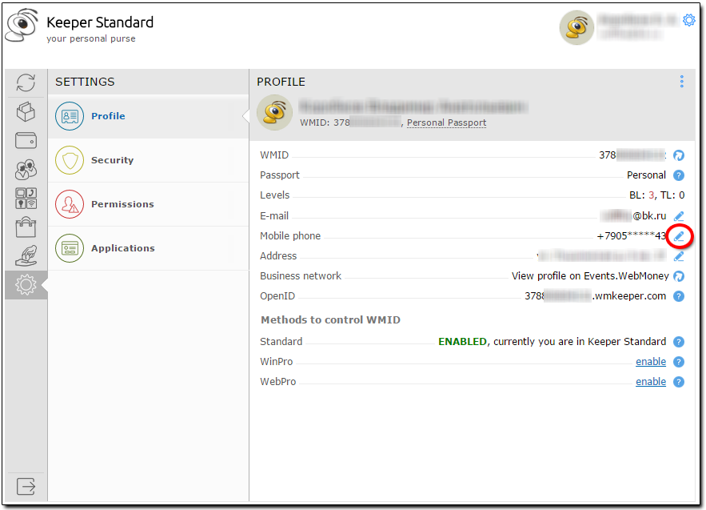Open the Applications settings section

click(122, 248)
